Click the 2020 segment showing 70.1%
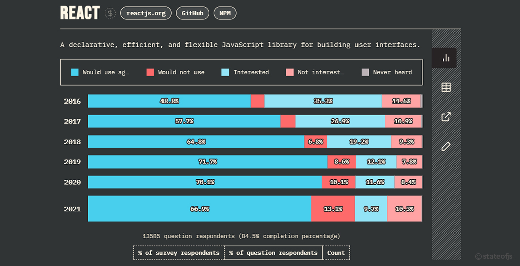The height and width of the screenshot is (266, 520). point(205,182)
